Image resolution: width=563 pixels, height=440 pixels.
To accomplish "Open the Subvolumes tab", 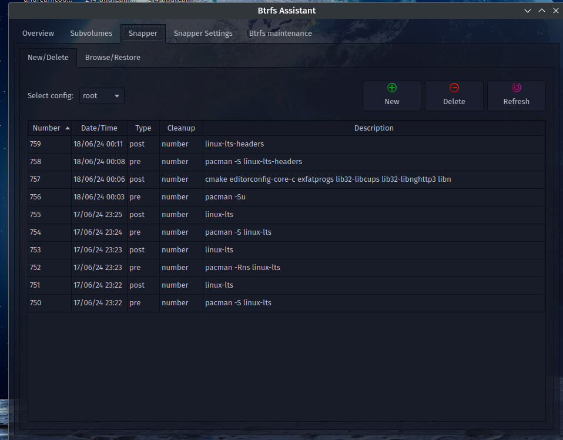I will [x=91, y=34].
